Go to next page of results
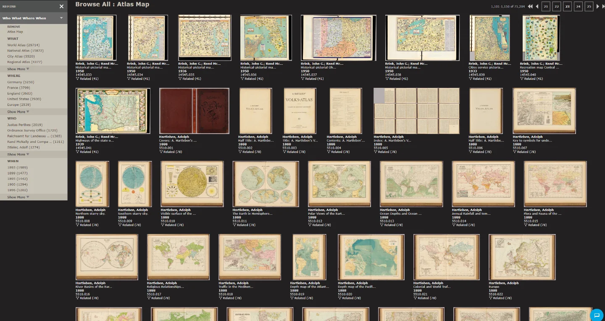 coord(598,6)
